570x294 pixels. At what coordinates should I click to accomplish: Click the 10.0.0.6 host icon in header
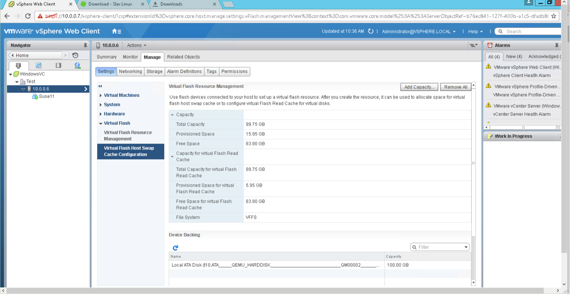[x=98, y=45]
